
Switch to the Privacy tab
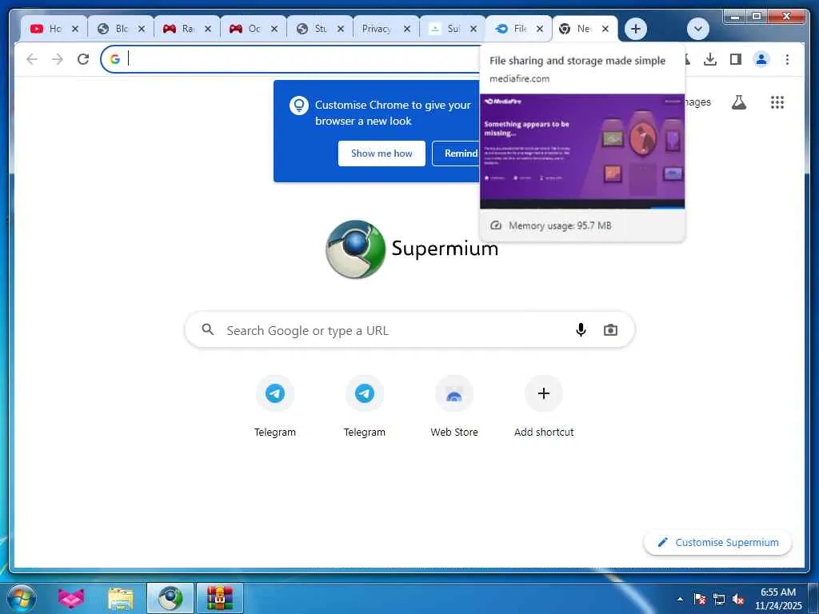pos(378,29)
